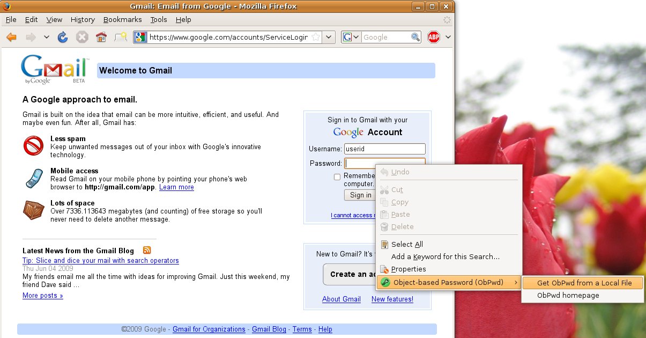The height and width of the screenshot is (338, 646).
Task: Click the new tab page icon in toolbar
Action: pos(121,37)
